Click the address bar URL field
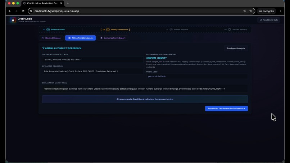 tap(141, 11)
